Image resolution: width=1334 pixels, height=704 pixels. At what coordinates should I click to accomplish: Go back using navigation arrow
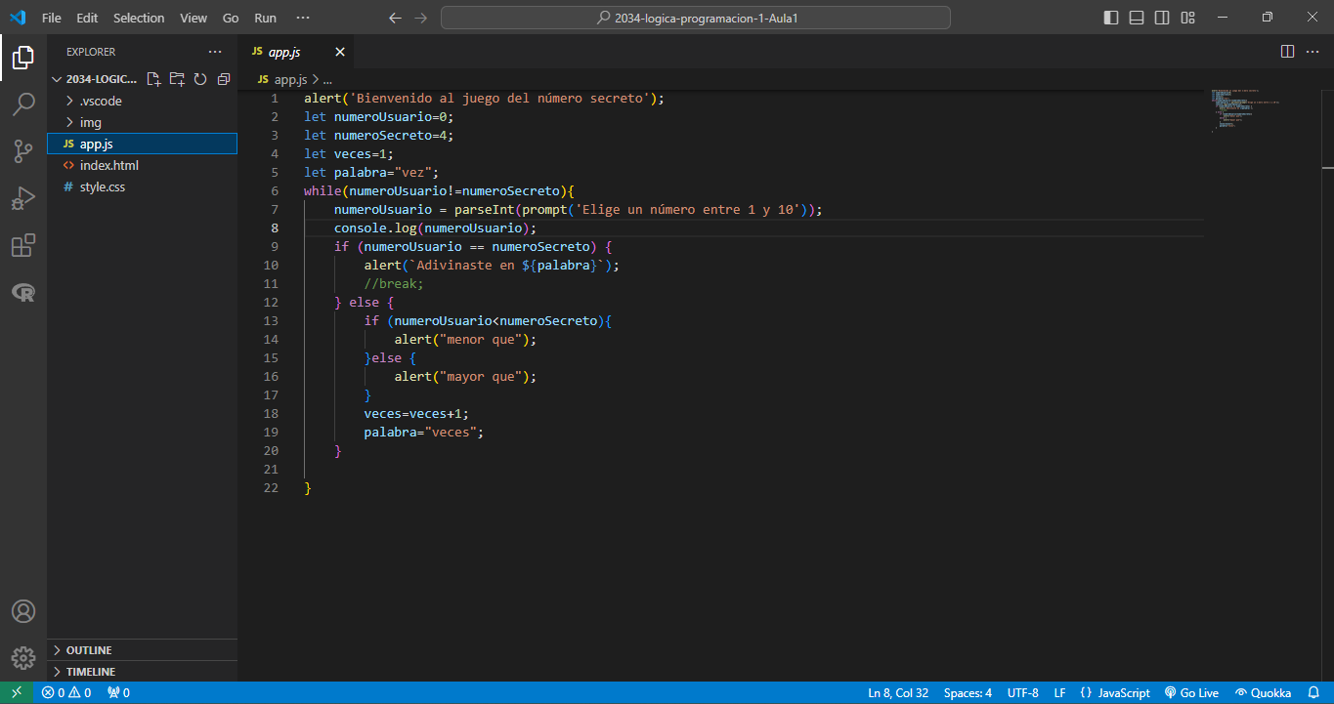point(395,18)
